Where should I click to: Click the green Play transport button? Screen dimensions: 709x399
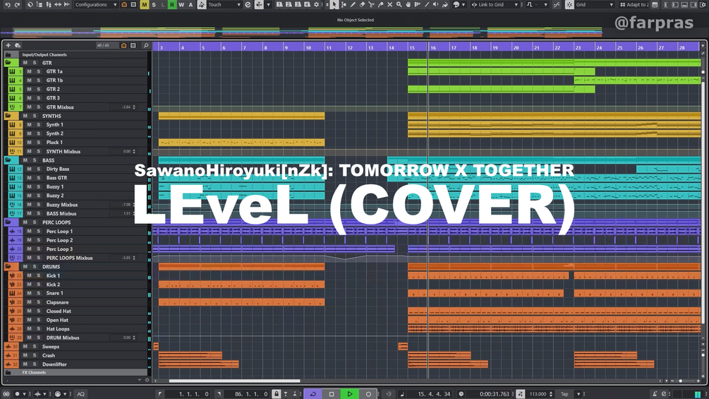pos(349,394)
